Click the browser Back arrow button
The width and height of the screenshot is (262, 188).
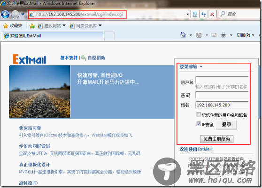point(5,14)
